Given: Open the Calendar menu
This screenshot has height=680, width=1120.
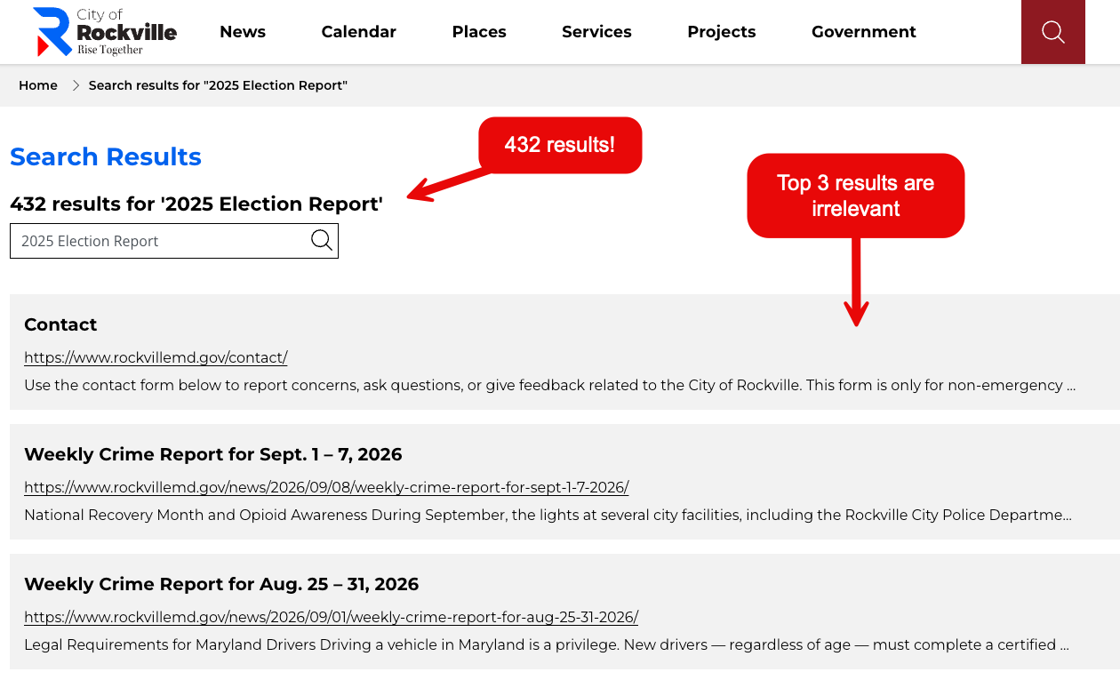Looking at the screenshot, I should [x=359, y=32].
